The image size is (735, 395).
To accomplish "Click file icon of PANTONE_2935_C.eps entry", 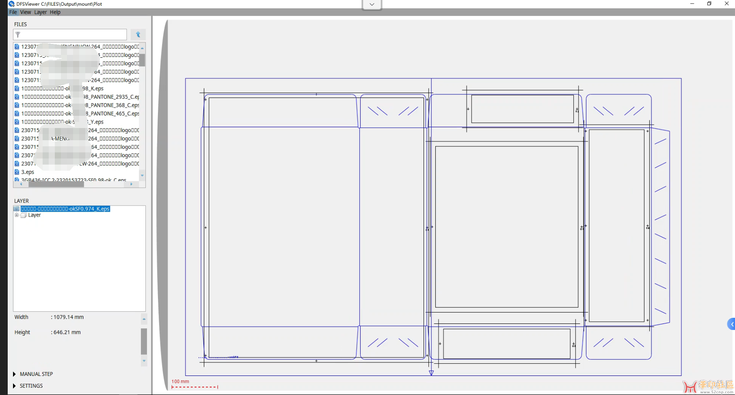I will tap(17, 97).
